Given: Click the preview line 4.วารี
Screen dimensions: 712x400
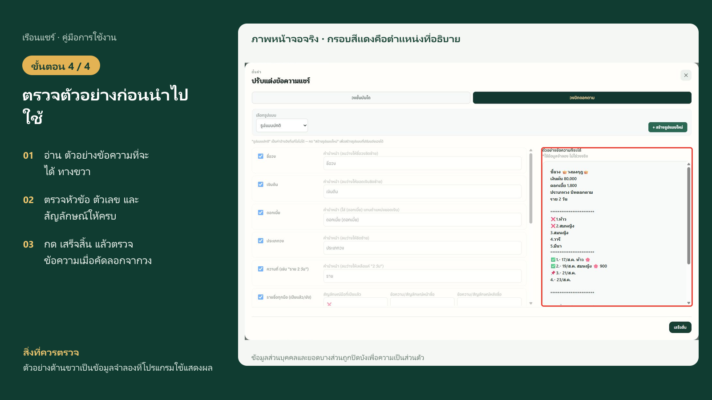Looking at the screenshot, I should point(555,239).
